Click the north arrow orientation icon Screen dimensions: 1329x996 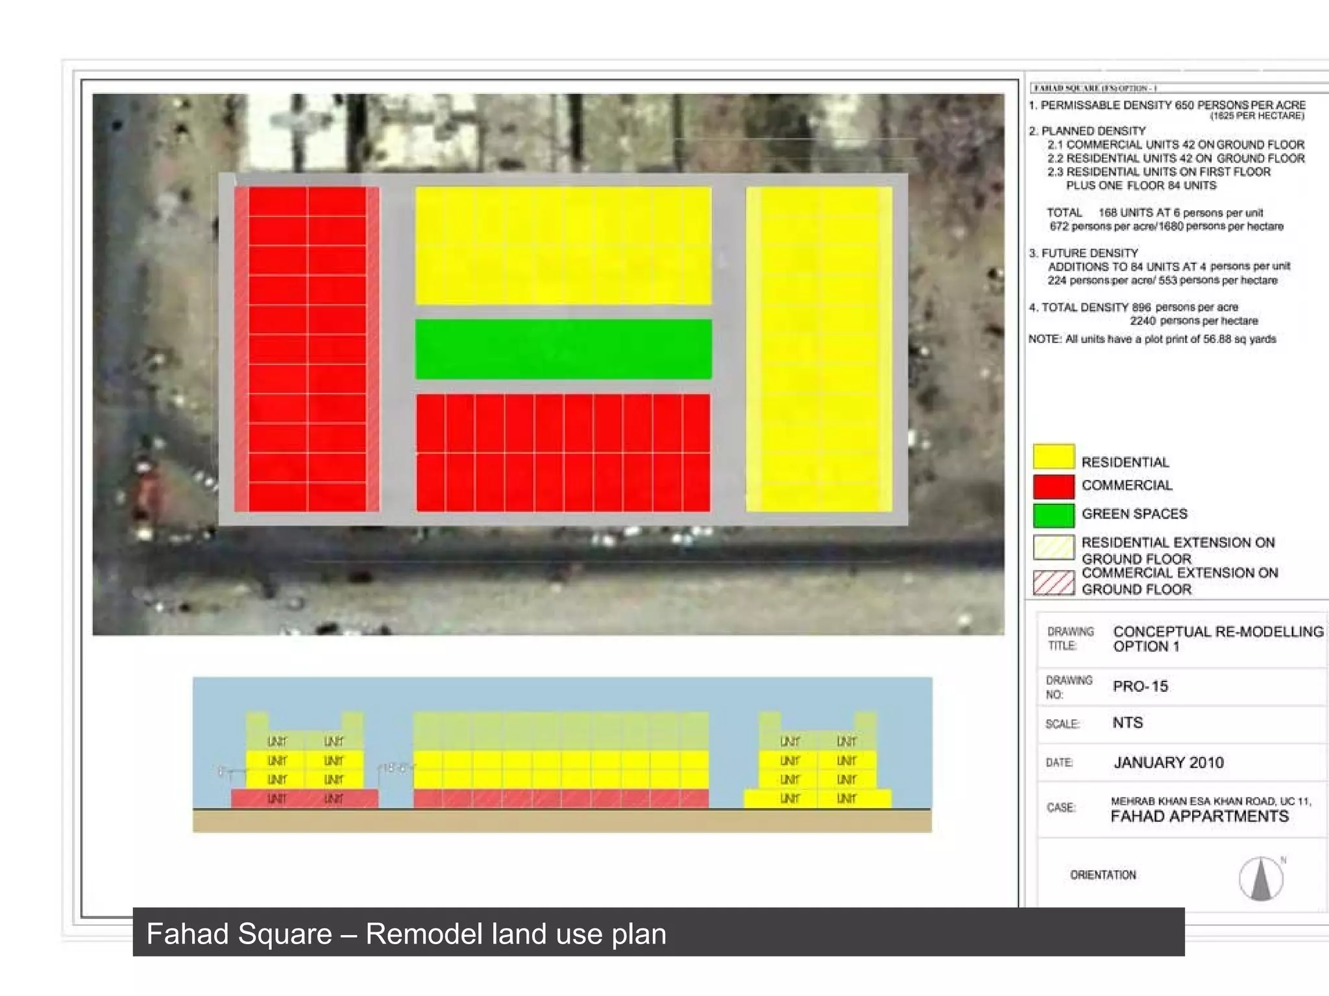click(1261, 879)
